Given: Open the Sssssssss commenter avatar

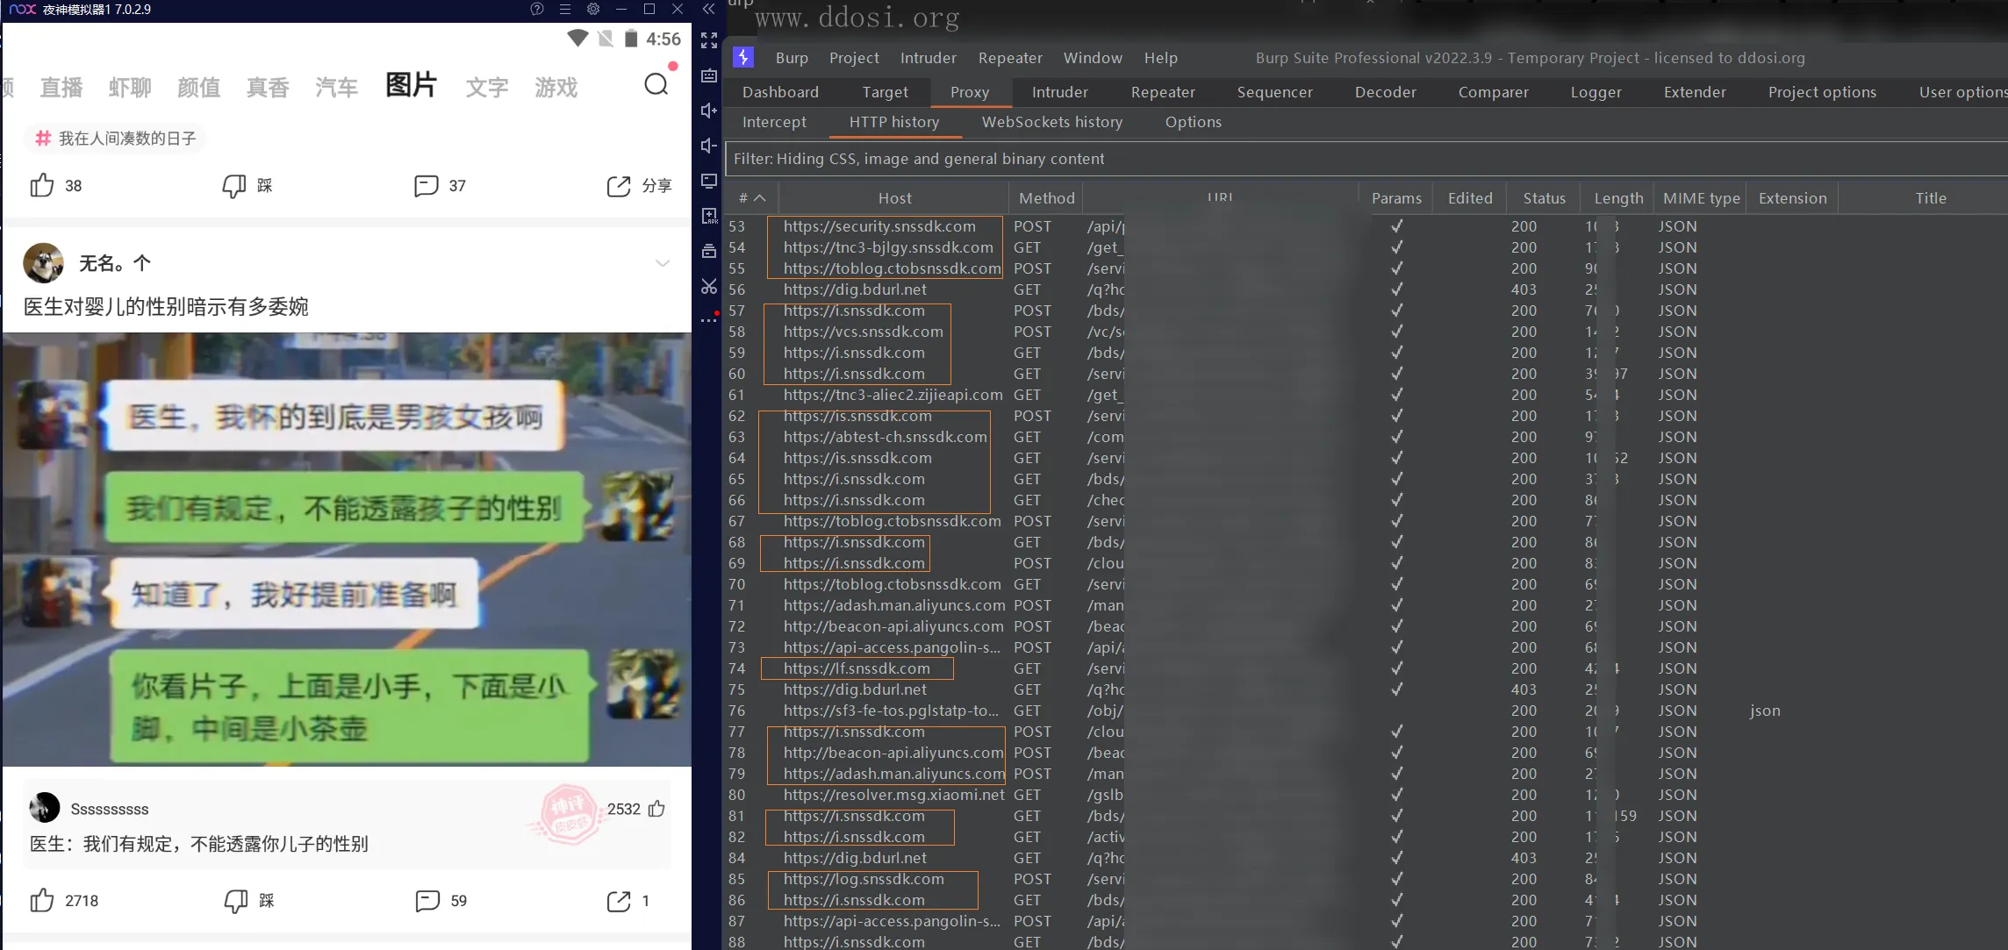Looking at the screenshot, I should pos(44,808).
